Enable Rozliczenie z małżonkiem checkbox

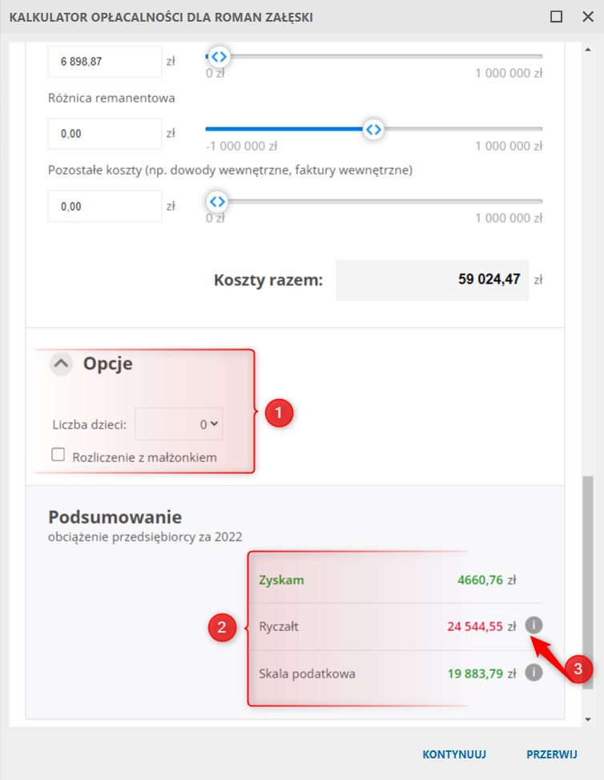coord(58,455)
